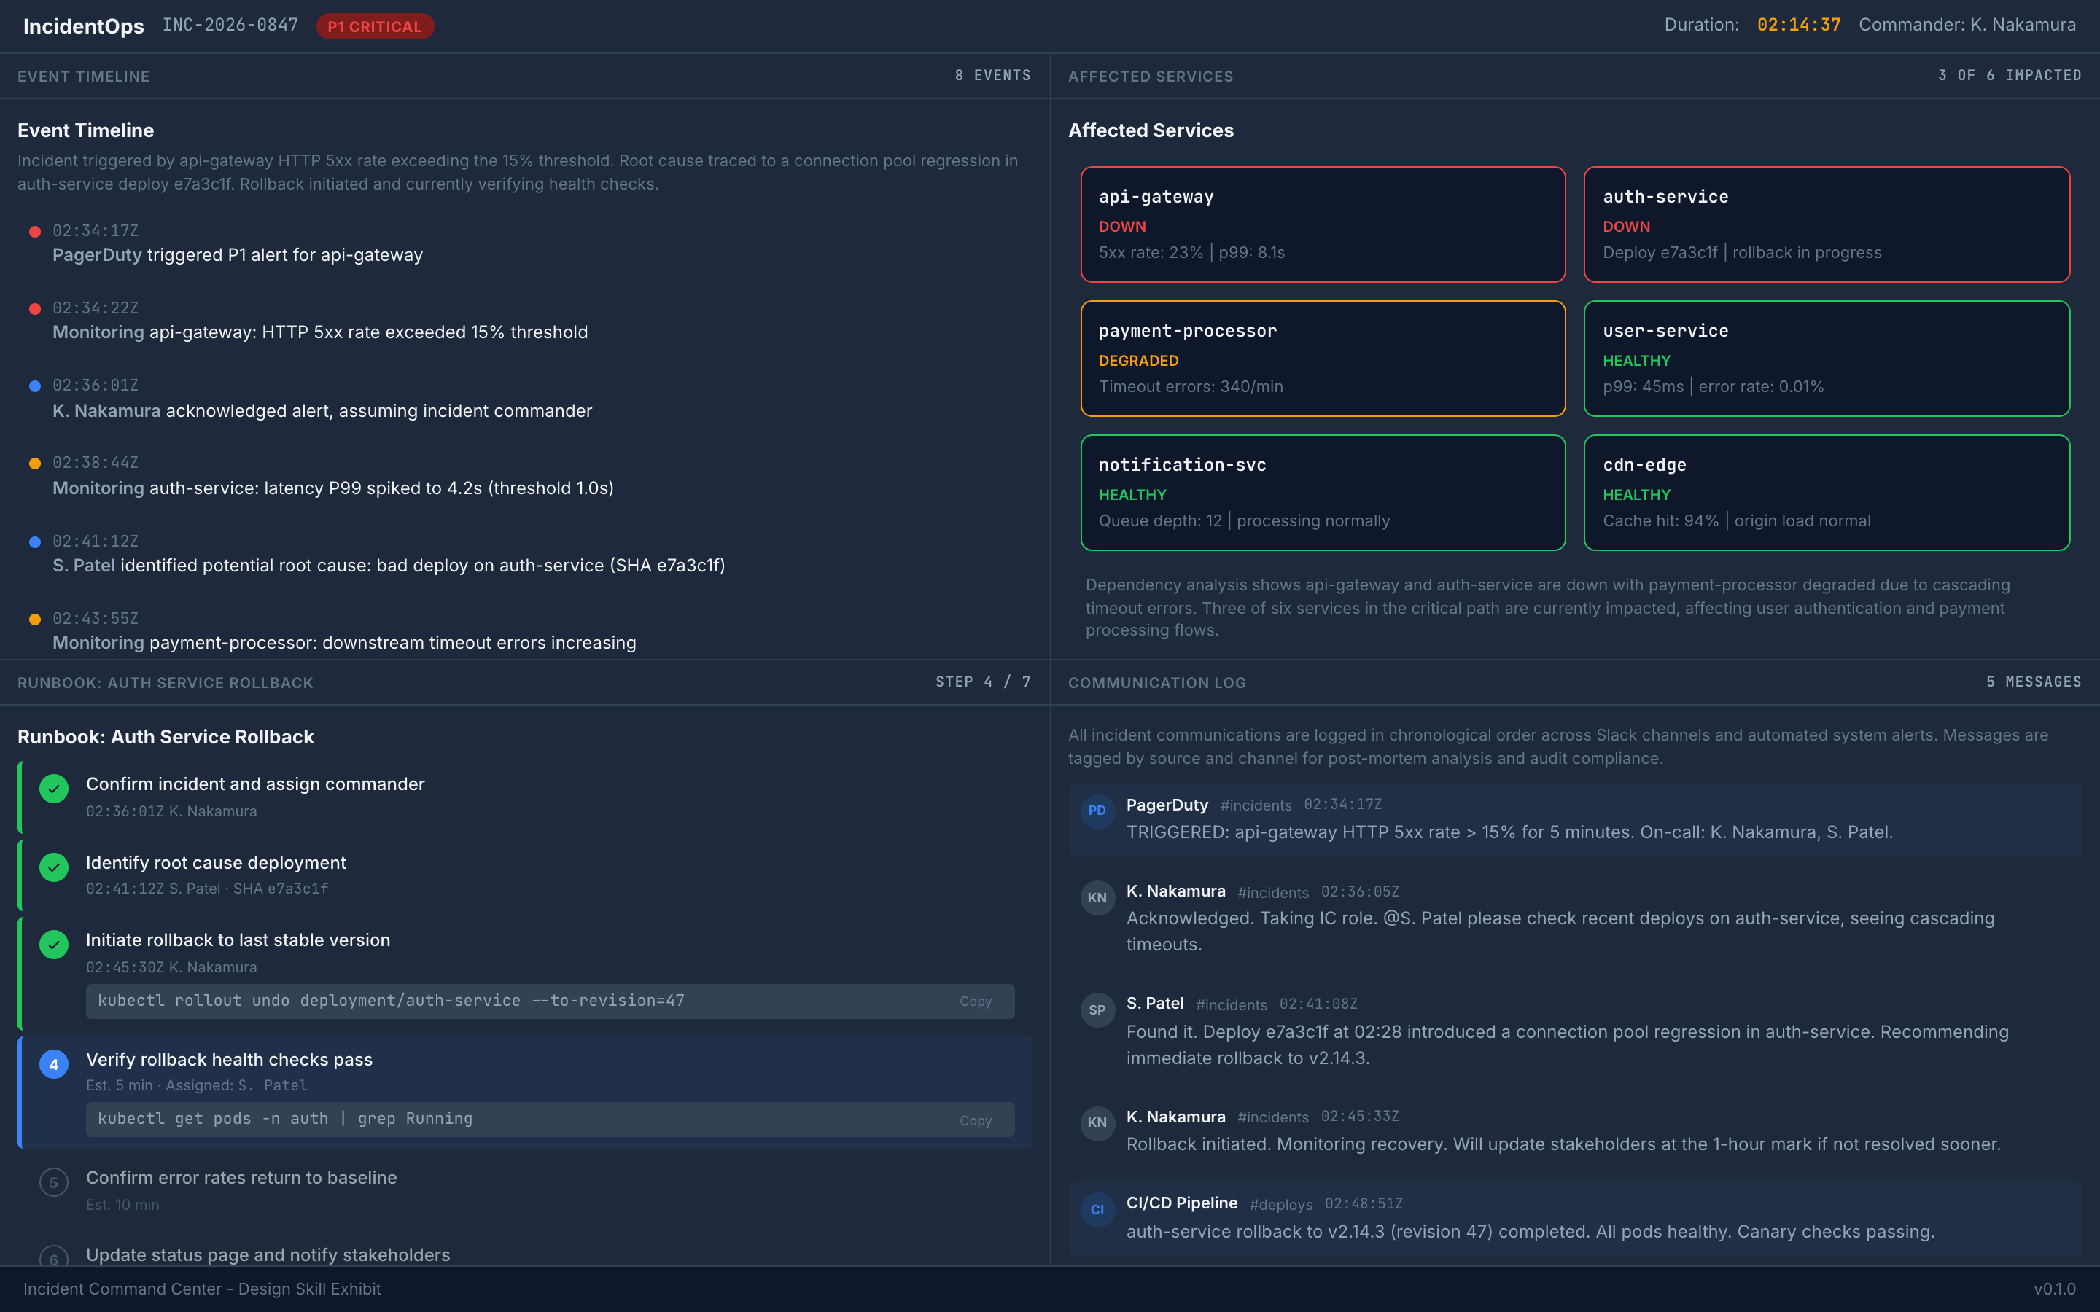The height and width of the screenshot is (1312, 2100).
Task: Click the CI/CD Pipeline CI avatar
Action: tap(1097, 1210)
